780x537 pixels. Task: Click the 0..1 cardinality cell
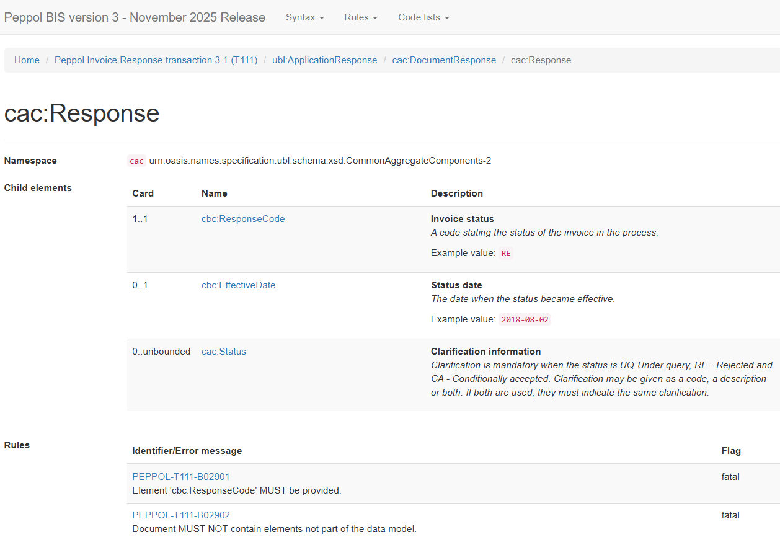click(x=140, y=285)
